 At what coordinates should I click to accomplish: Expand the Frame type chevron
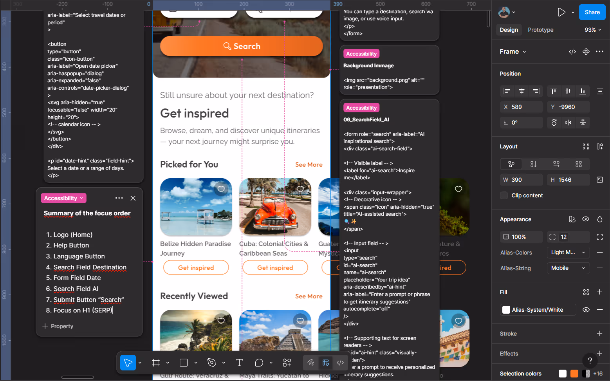pyautogui.click(x=524, y=52)
